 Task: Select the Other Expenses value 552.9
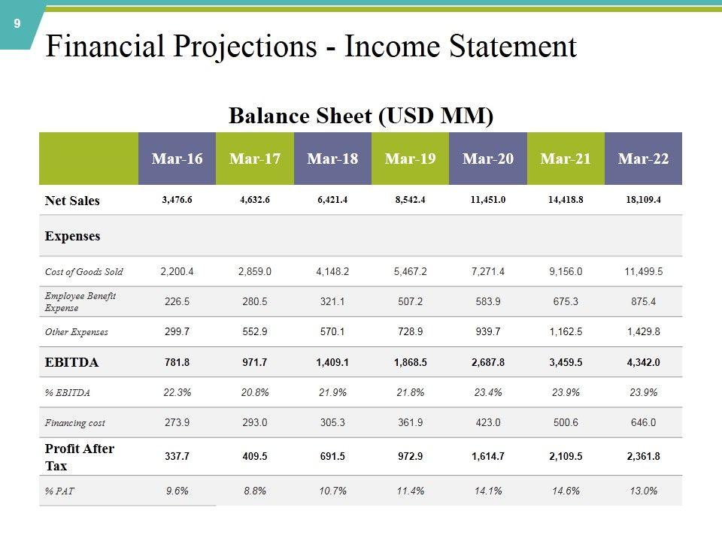255,331
